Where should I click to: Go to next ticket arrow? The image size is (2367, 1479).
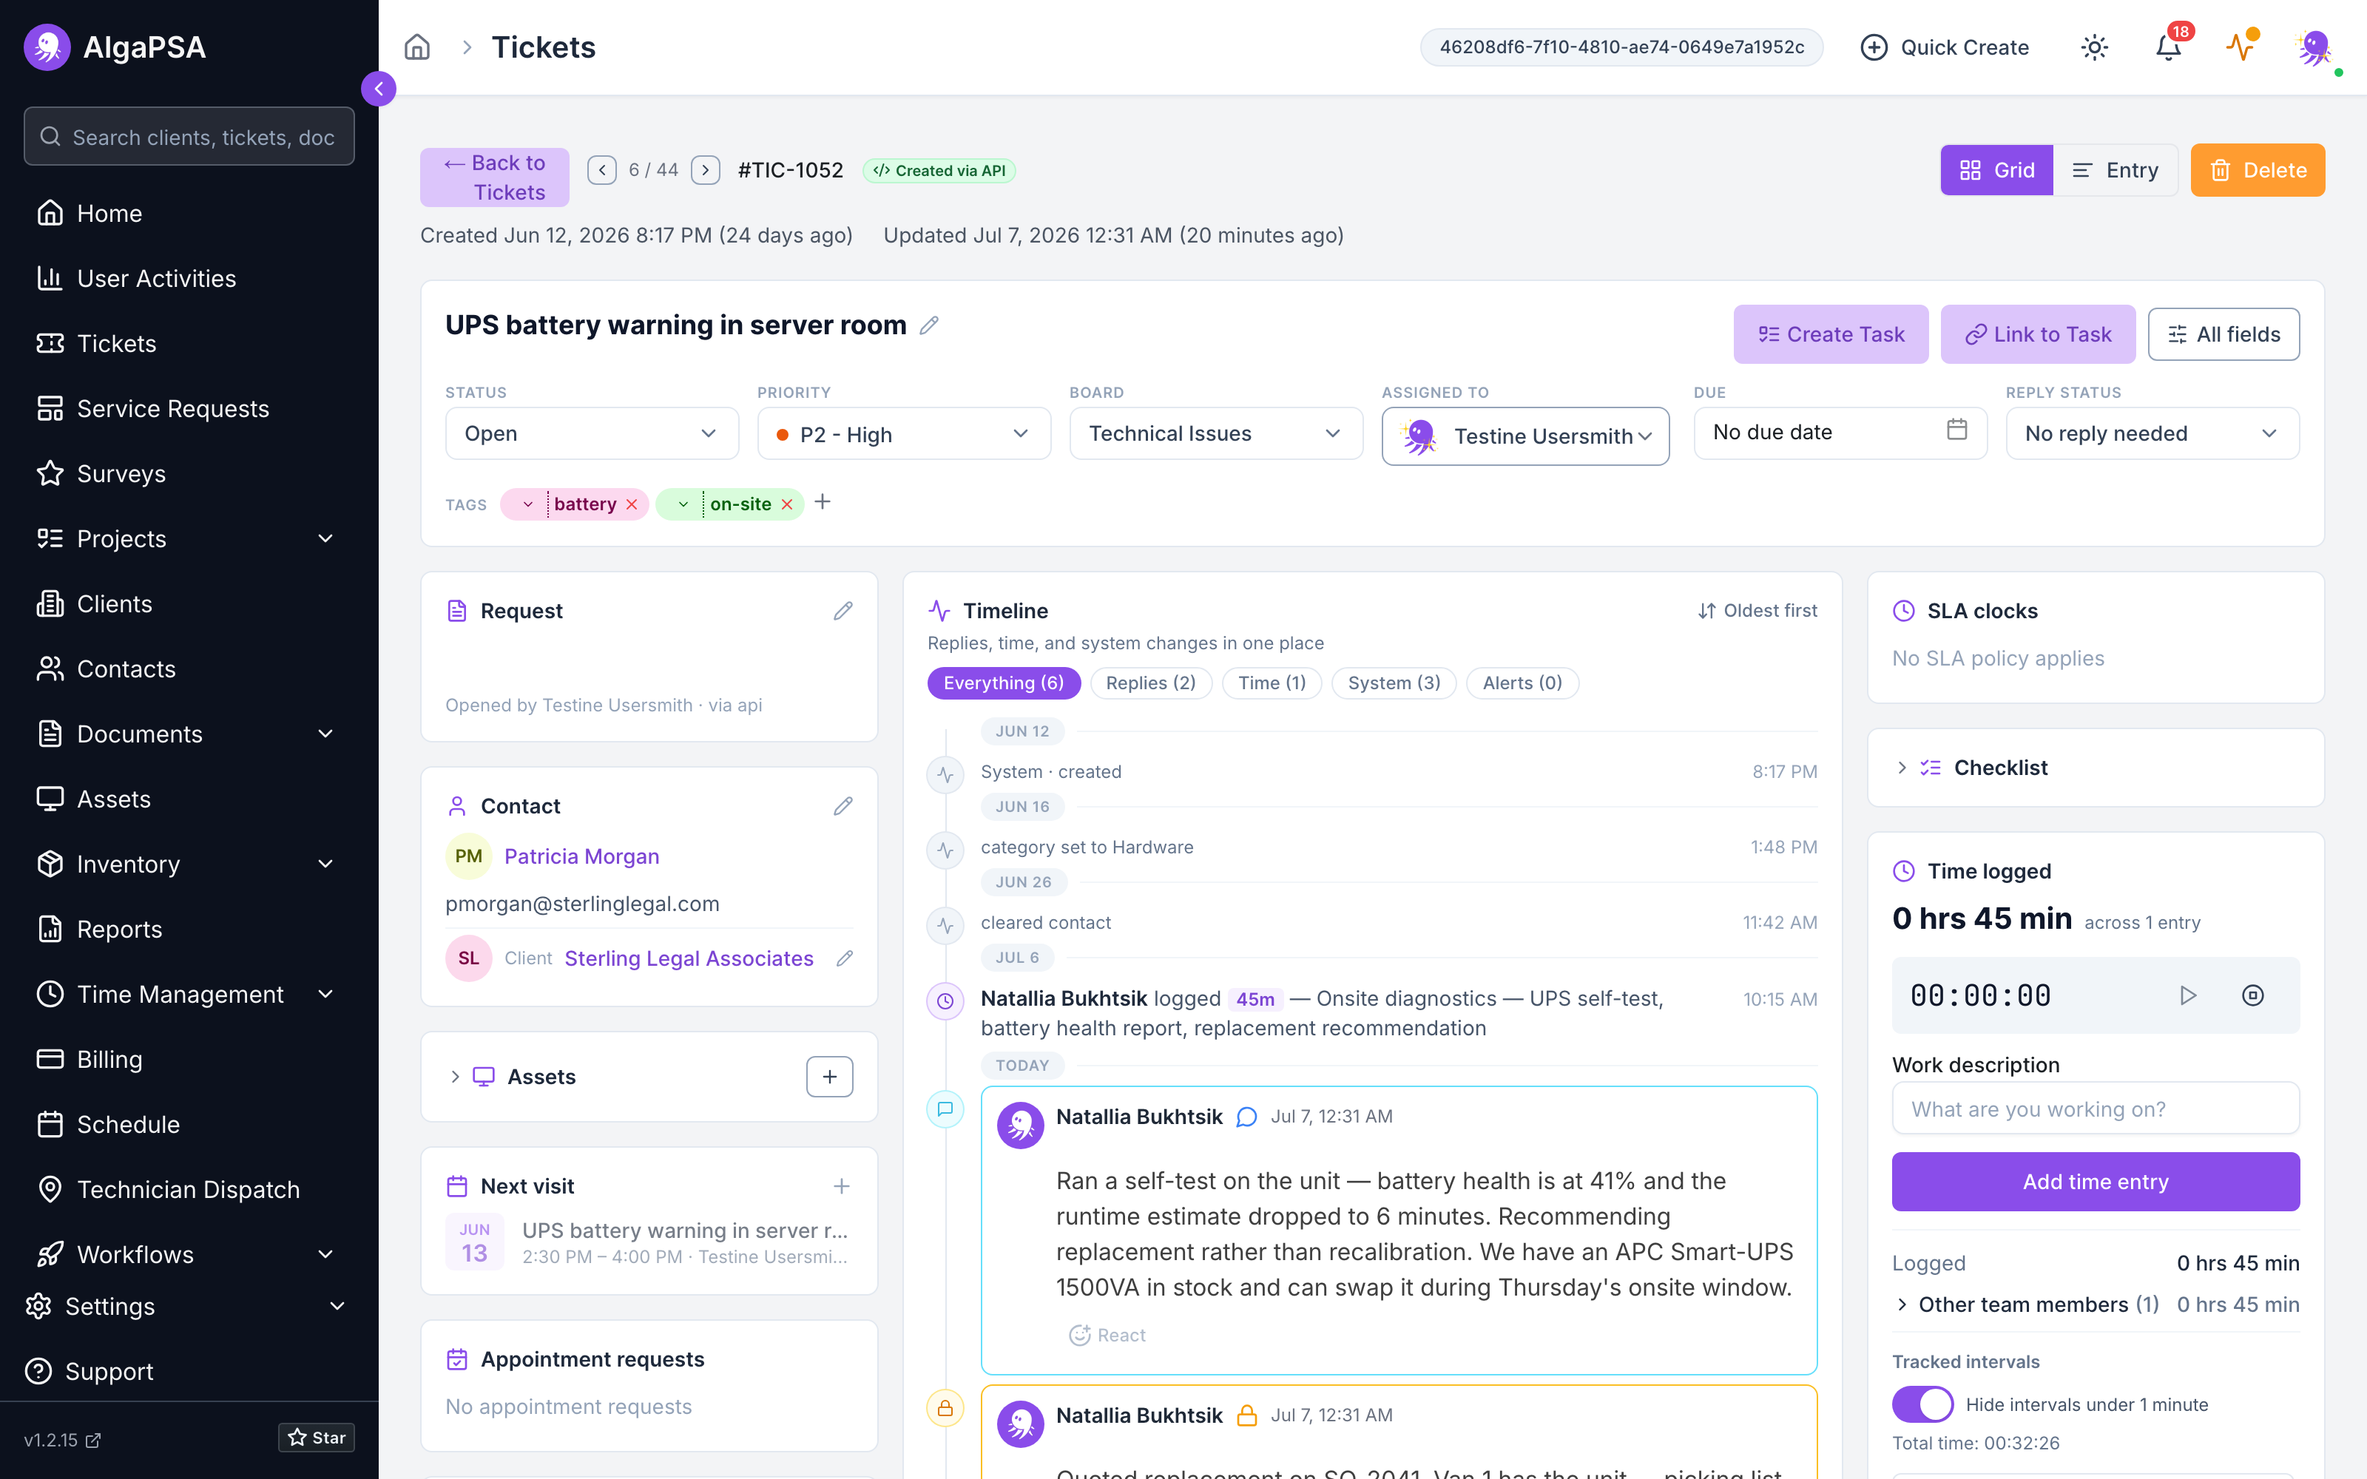pos(705,170)
